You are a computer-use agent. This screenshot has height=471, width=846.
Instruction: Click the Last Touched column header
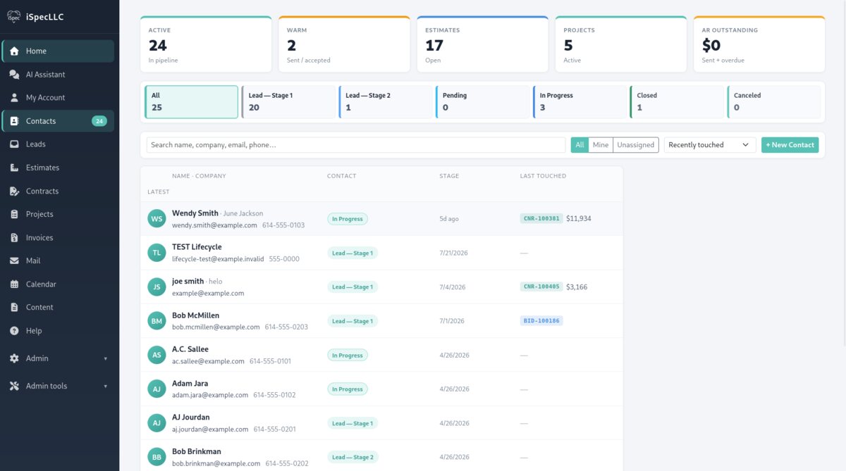543,176
